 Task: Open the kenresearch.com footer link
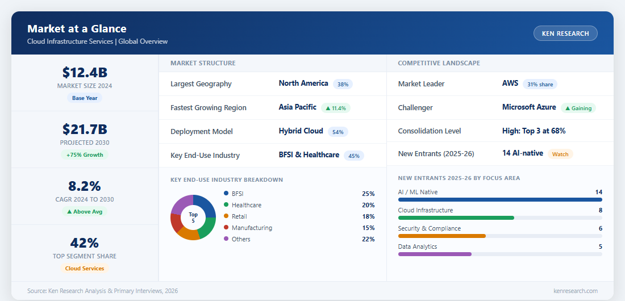click(576, 291)
